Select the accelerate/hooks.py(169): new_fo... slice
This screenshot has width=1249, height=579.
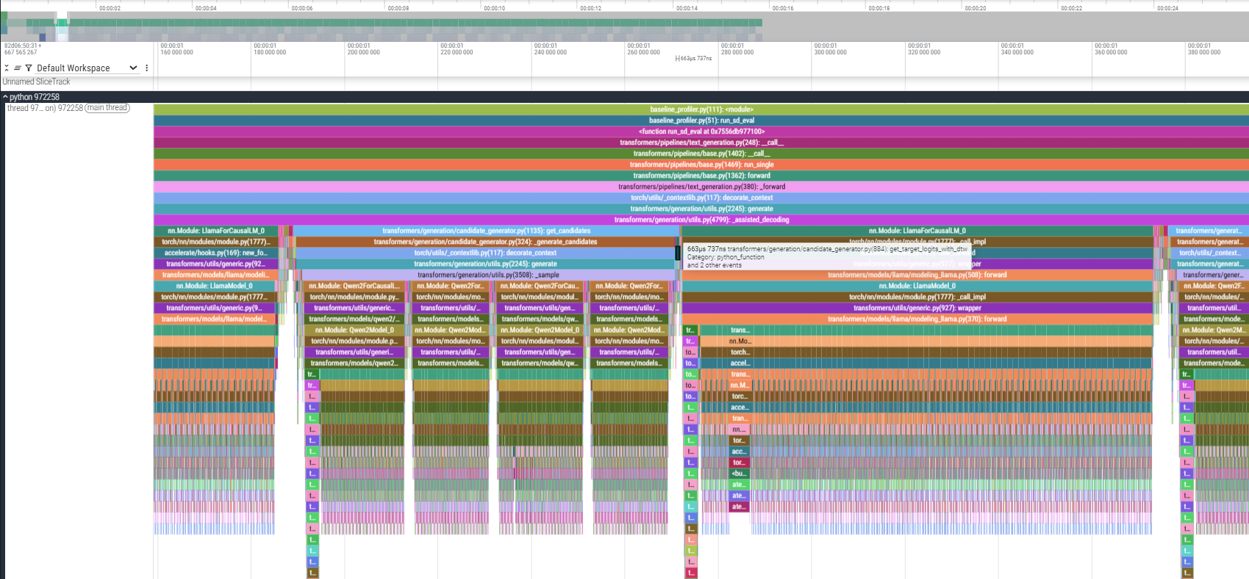click(x=216, y=253)
